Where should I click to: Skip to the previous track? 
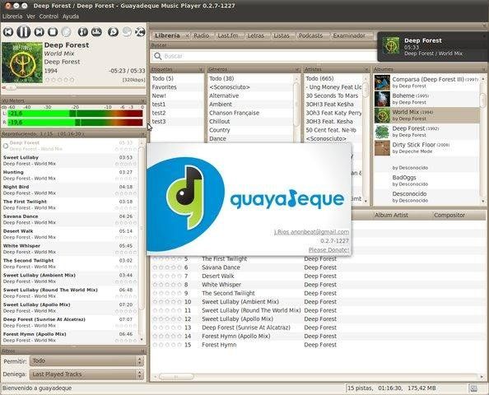tap(8, 32)
